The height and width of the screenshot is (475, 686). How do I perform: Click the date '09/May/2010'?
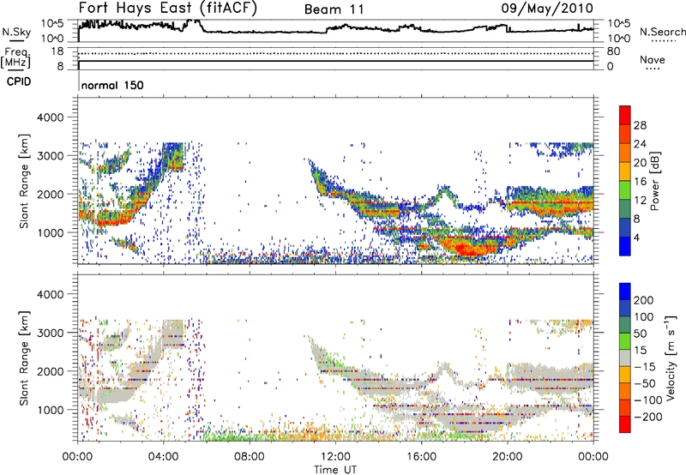[547, 9]
